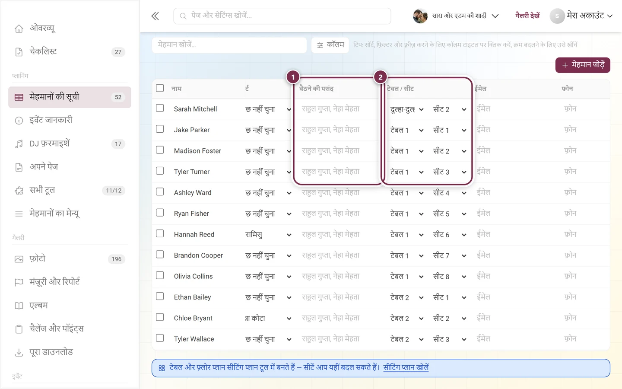The width and height of the screenshot is (622, 389).
Task: Check the box for Sarah Mitchell
Action: pos(160,108)
